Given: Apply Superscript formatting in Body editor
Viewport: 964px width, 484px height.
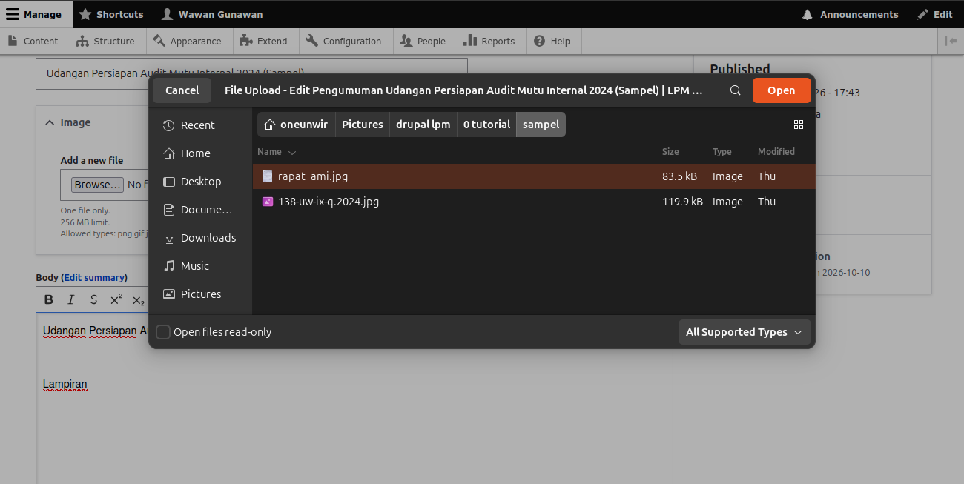Looking at the screenshot, I should coord(116,299).
